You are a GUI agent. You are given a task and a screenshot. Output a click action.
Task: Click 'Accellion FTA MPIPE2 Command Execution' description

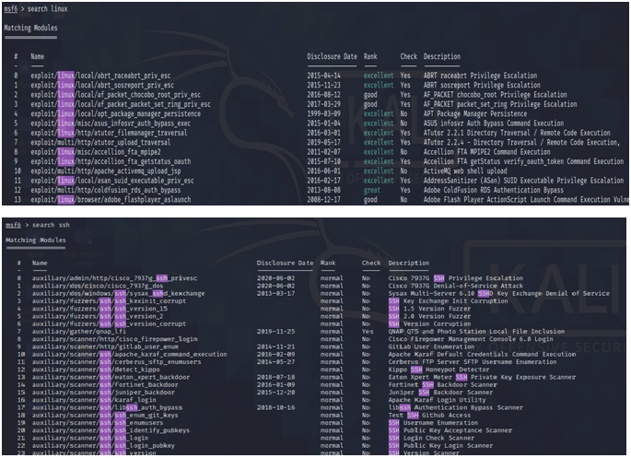[486, 152]
